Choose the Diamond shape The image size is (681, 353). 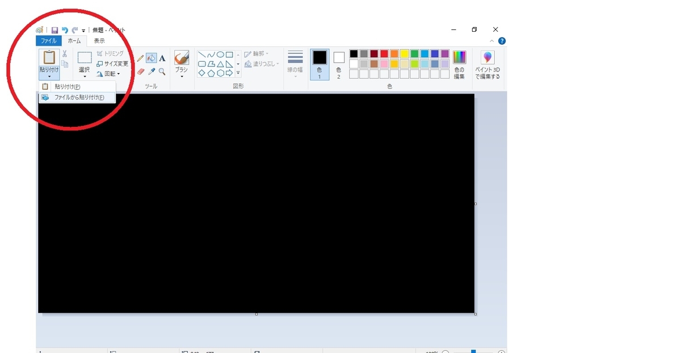[x=201, y=73]
